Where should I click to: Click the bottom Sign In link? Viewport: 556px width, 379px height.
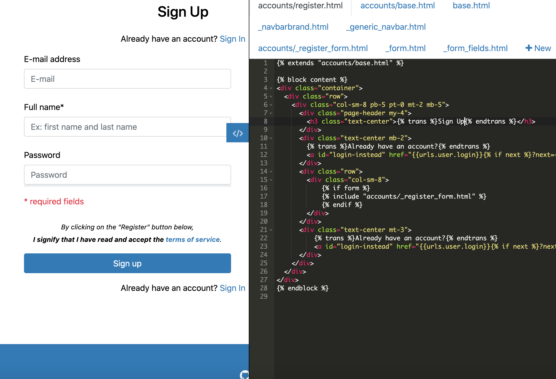pyautogui.click(x=232, y=288)
